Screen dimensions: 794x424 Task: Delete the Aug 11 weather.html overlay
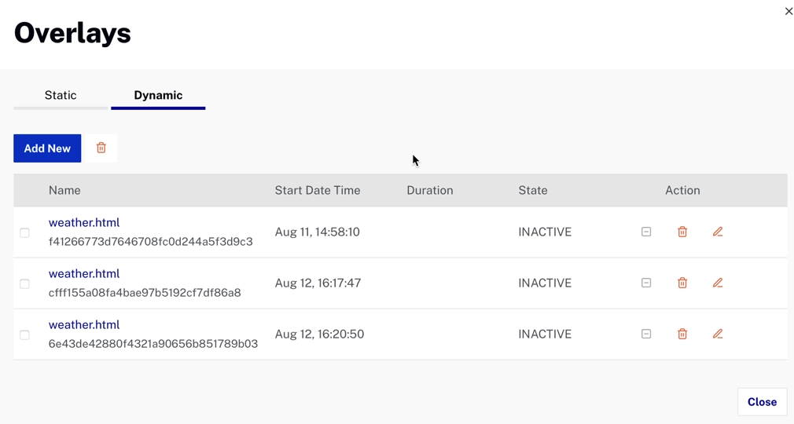(682, 232)
